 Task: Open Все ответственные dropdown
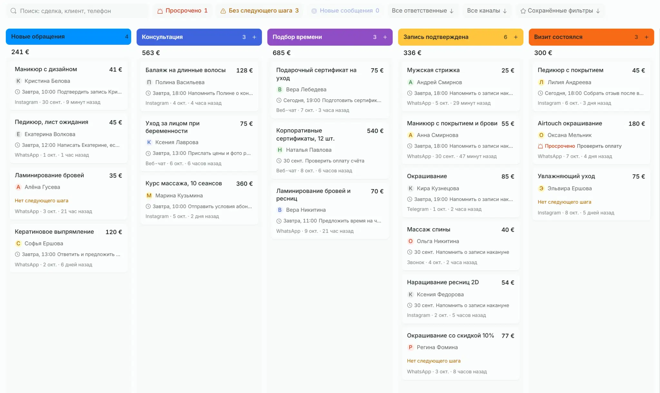click(x=423, y=11)
